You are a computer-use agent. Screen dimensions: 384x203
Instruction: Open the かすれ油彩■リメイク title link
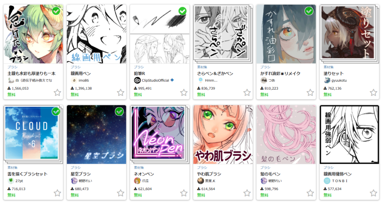[x=280, y=73]
